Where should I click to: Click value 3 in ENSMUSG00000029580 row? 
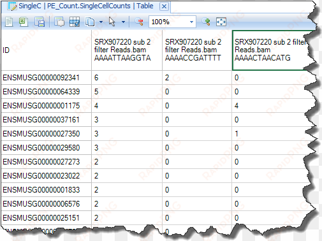[96, 148]
